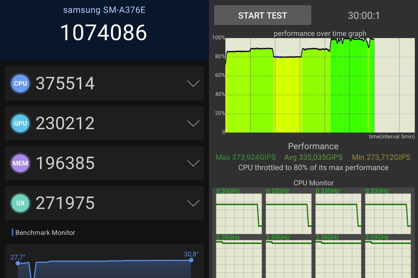The width and height of the screenshot is (418, 278).
Task: Click the CPU Monitor heading
Action: [x=313, y=183]
